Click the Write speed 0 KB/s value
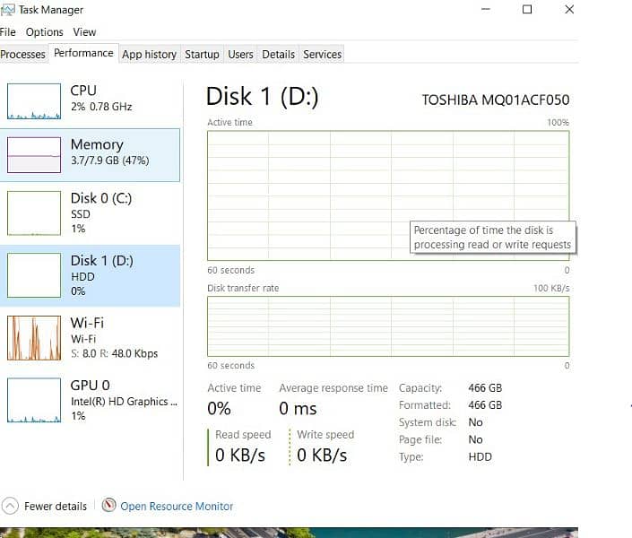 click(x=322, y=456)
